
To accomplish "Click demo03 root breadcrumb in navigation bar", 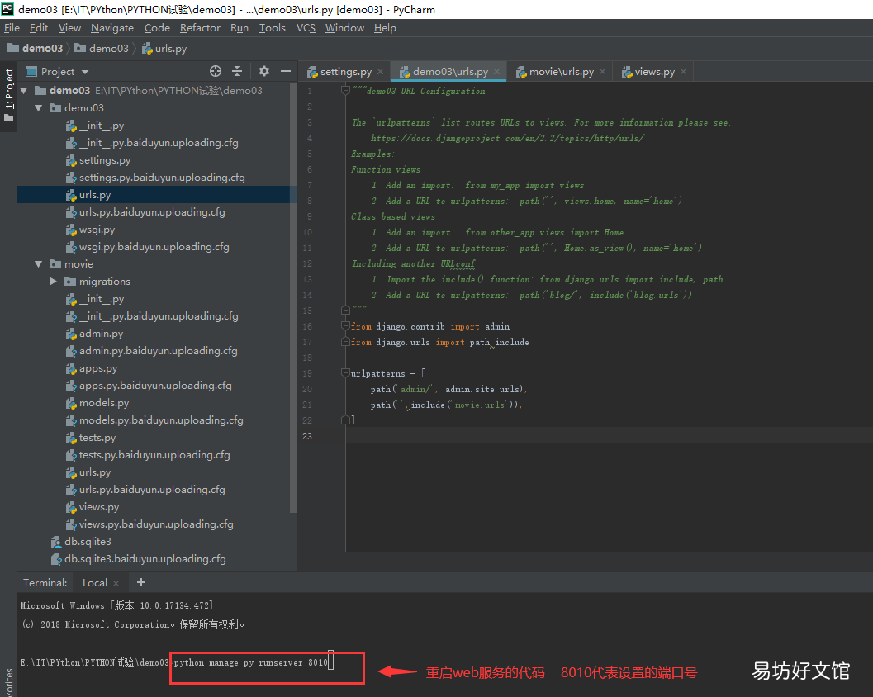I will [35, 49].
